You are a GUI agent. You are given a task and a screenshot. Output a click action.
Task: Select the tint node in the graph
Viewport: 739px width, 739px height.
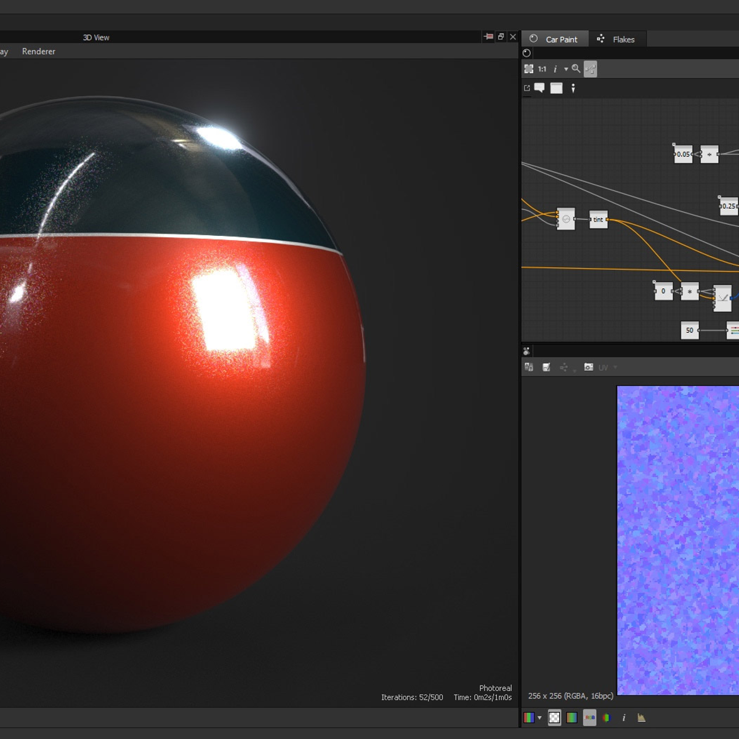coord(597,219)
